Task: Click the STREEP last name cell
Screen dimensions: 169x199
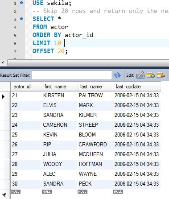Action: click(x=95, y=125)
